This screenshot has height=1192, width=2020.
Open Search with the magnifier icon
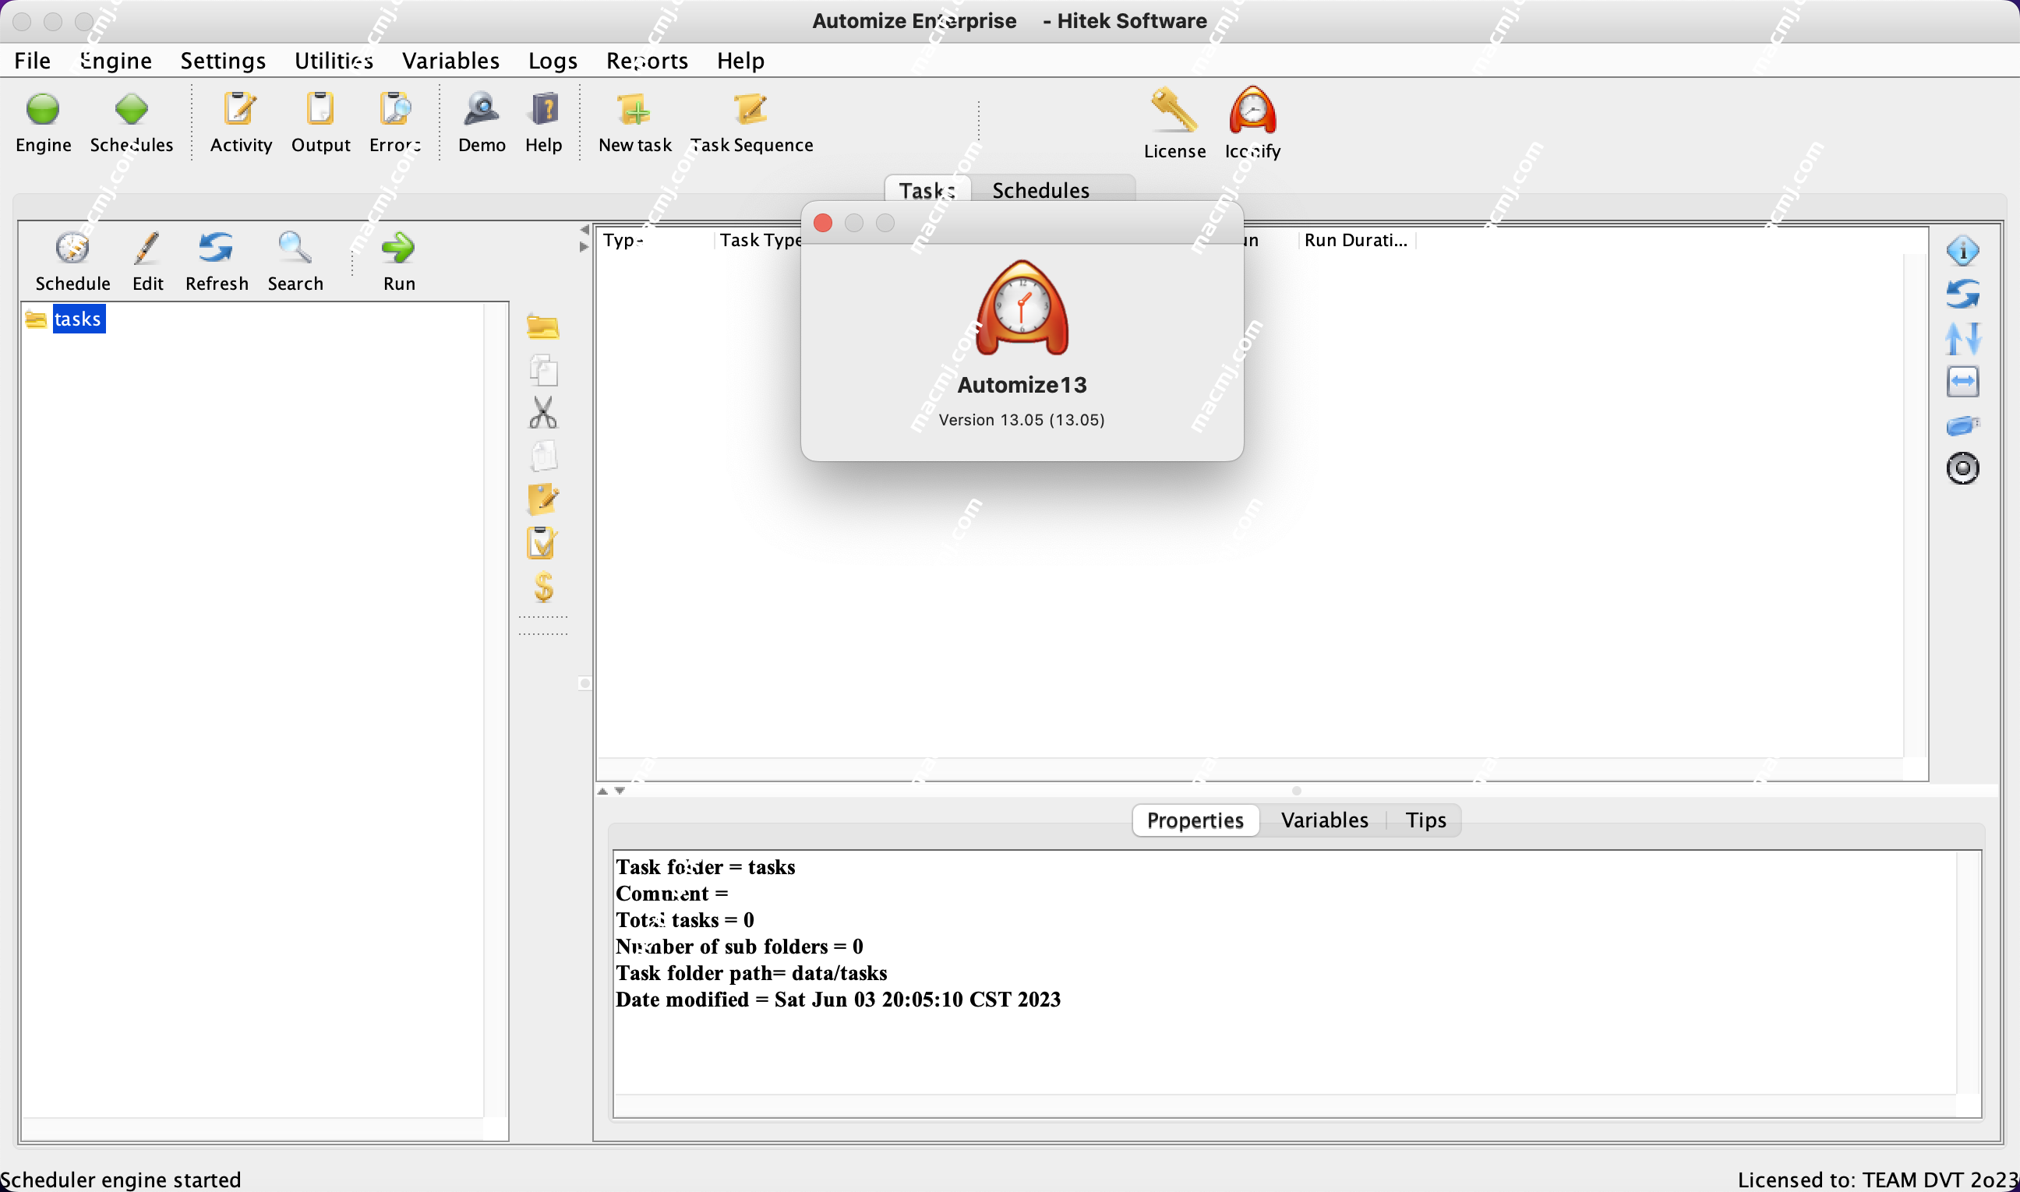pyautogui.click(x=295, y=249)
